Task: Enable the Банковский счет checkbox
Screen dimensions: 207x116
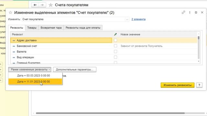Action: (x=115, y=46)
